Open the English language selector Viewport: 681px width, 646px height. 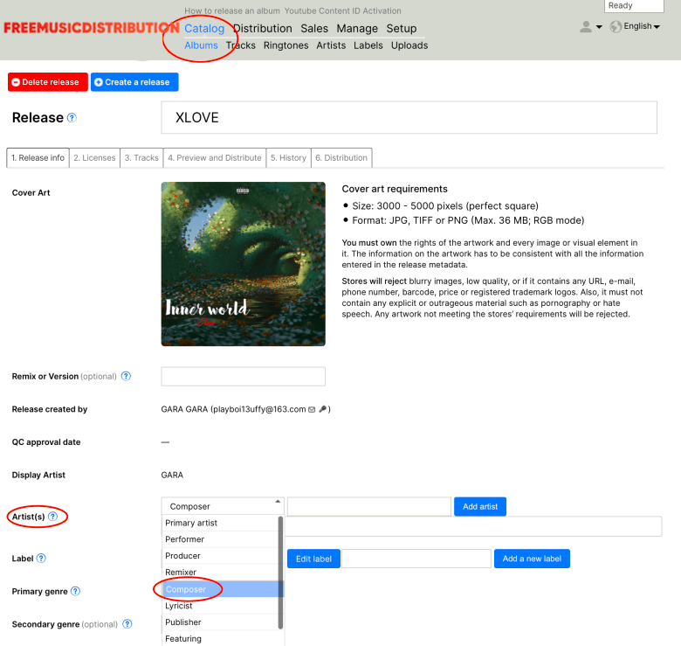(x=636, y=27)
